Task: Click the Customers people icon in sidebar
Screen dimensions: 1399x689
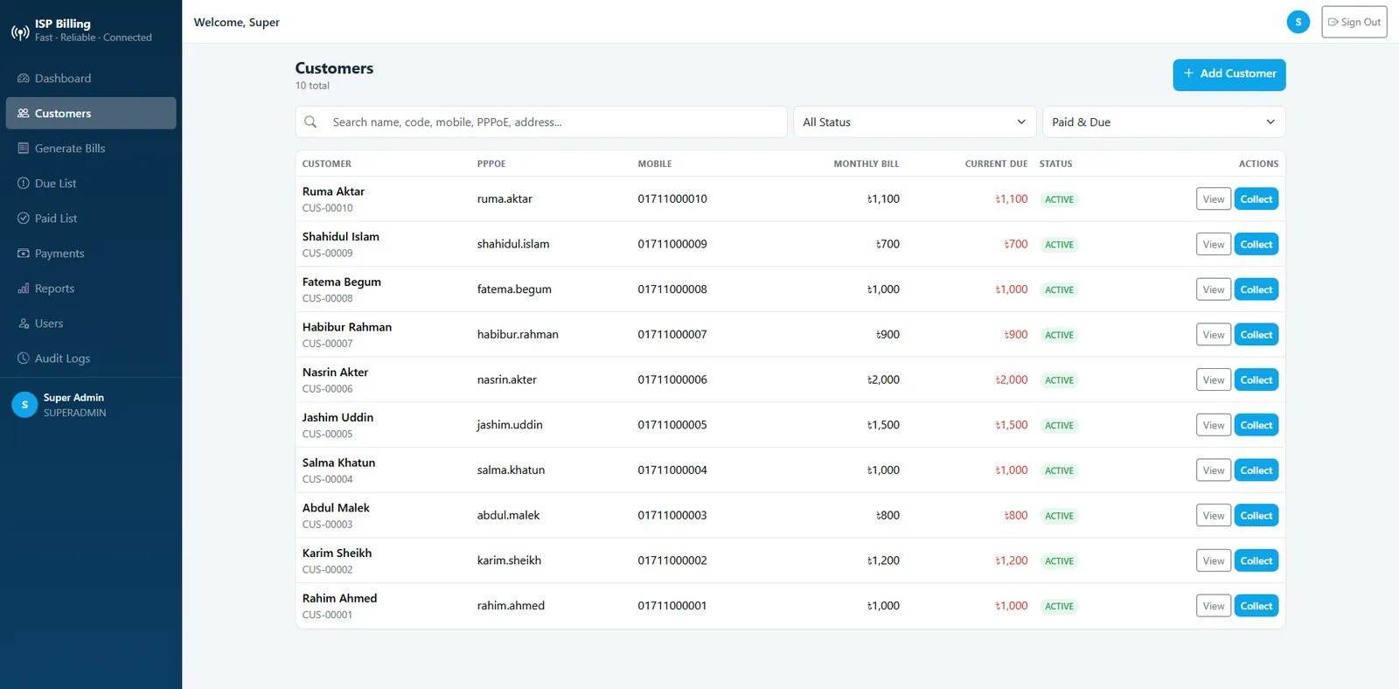Action: 24,114
